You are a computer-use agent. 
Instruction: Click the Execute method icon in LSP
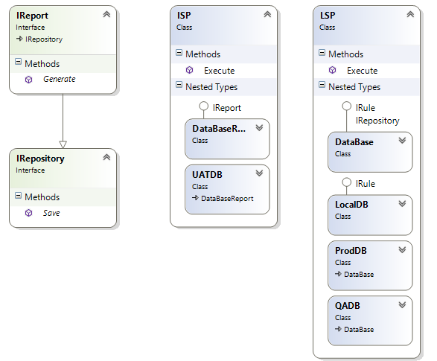click(x=333, y=70)
